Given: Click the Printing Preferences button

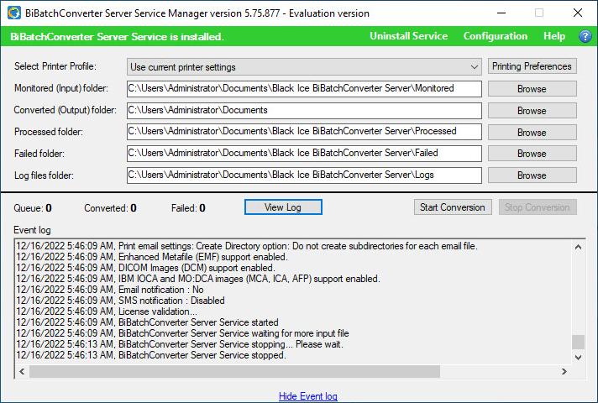Looking at the screenshot, I should pyautogui.click(x=532, y=66).
